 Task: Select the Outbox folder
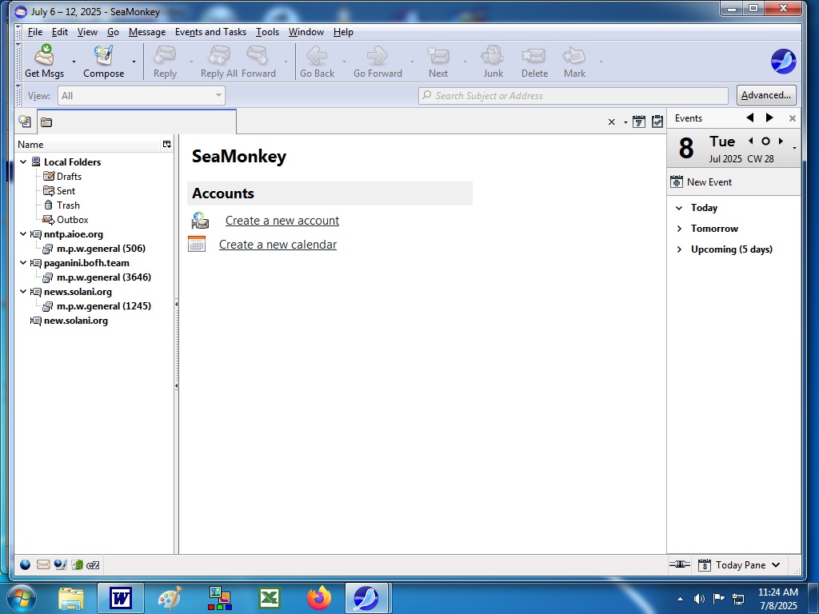coord(72,220)
